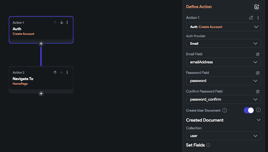
Task: Click the info icon beside Set Fields
Action: click(208, 145)
